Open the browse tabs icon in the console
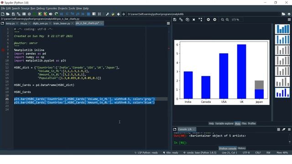292x164 pixels. (x=174, y=129)
